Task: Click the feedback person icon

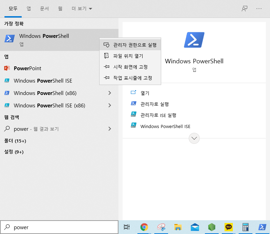Action: pos(245,9)
